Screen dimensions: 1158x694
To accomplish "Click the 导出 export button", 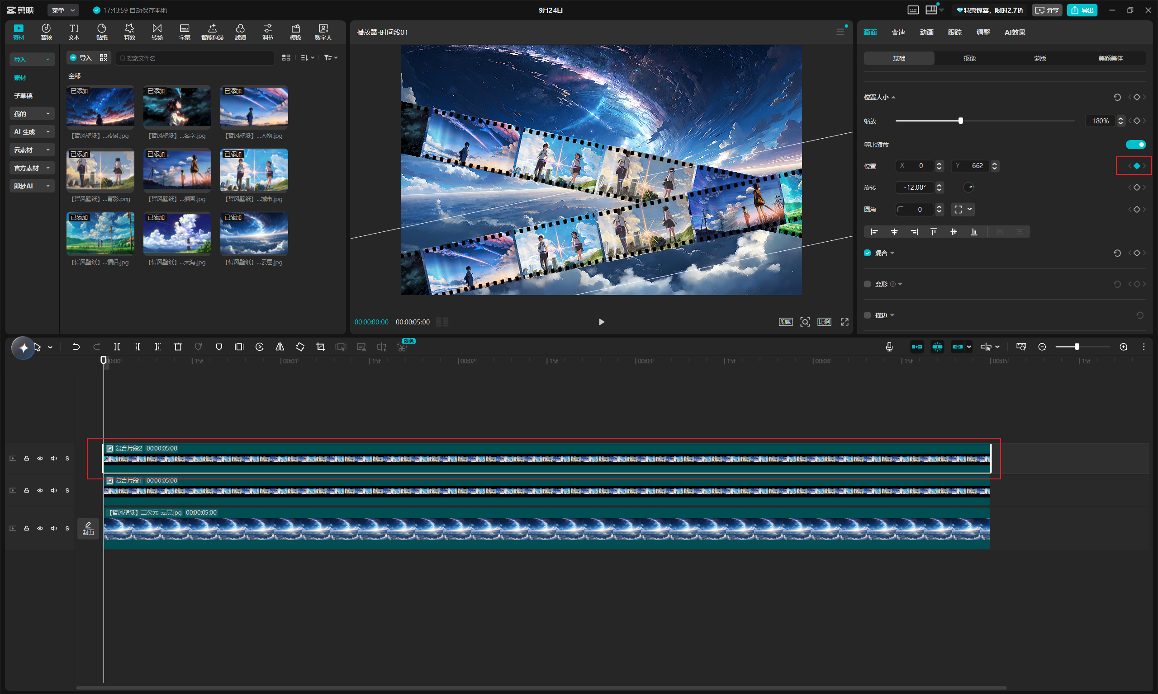I will pyautogui.click(x=1082, y=10).
